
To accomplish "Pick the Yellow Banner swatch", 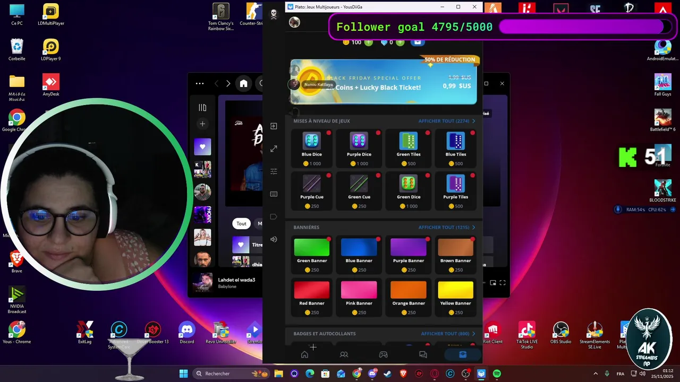I will pos(456,290).
